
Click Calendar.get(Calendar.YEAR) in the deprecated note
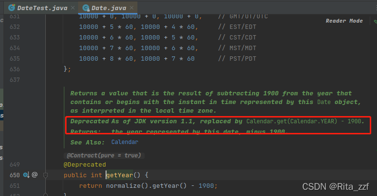[x=292, y=121]
